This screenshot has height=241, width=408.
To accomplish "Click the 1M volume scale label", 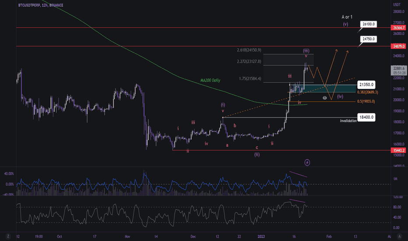I will [395, 179].
